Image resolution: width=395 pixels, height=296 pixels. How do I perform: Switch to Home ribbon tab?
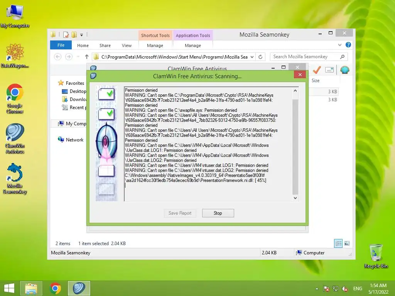[x=83, y=45]
